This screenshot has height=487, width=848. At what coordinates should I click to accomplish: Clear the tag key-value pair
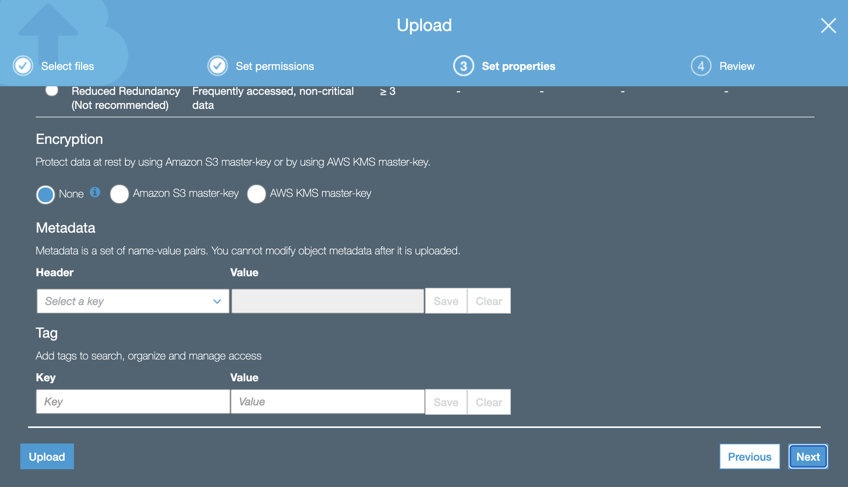[489, 402]
